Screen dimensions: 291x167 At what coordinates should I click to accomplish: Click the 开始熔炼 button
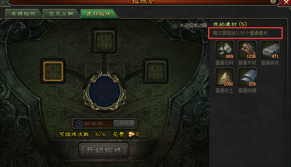tap(104, 150)
